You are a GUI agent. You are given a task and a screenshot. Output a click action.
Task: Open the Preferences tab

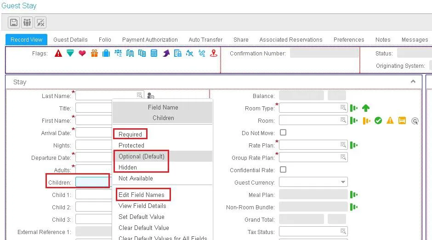point(349,39)
